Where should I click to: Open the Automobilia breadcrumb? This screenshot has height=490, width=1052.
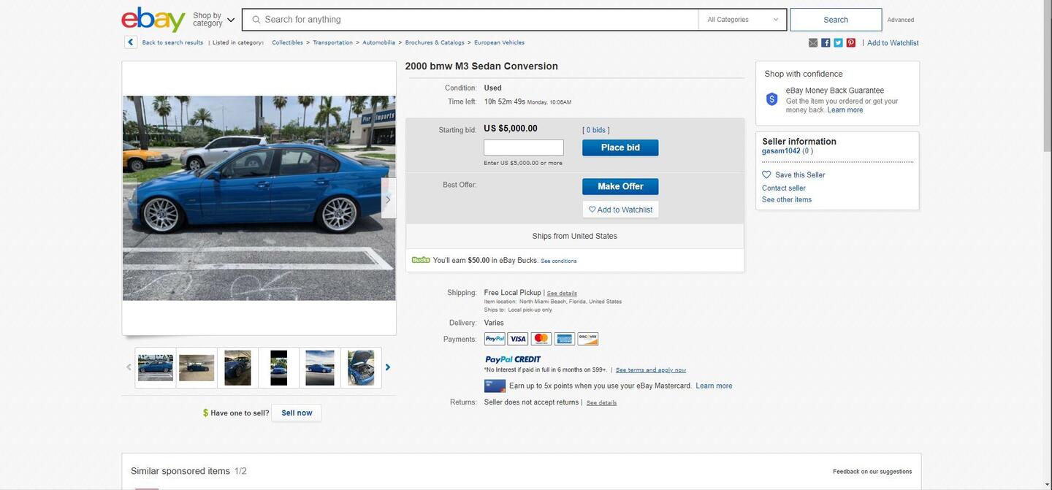(x=378, y=42)
